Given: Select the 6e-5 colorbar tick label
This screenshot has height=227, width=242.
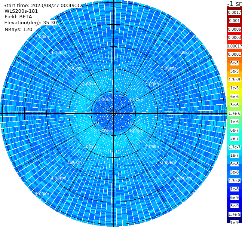Looking at the screenshot, I should (x=235, y=63).
